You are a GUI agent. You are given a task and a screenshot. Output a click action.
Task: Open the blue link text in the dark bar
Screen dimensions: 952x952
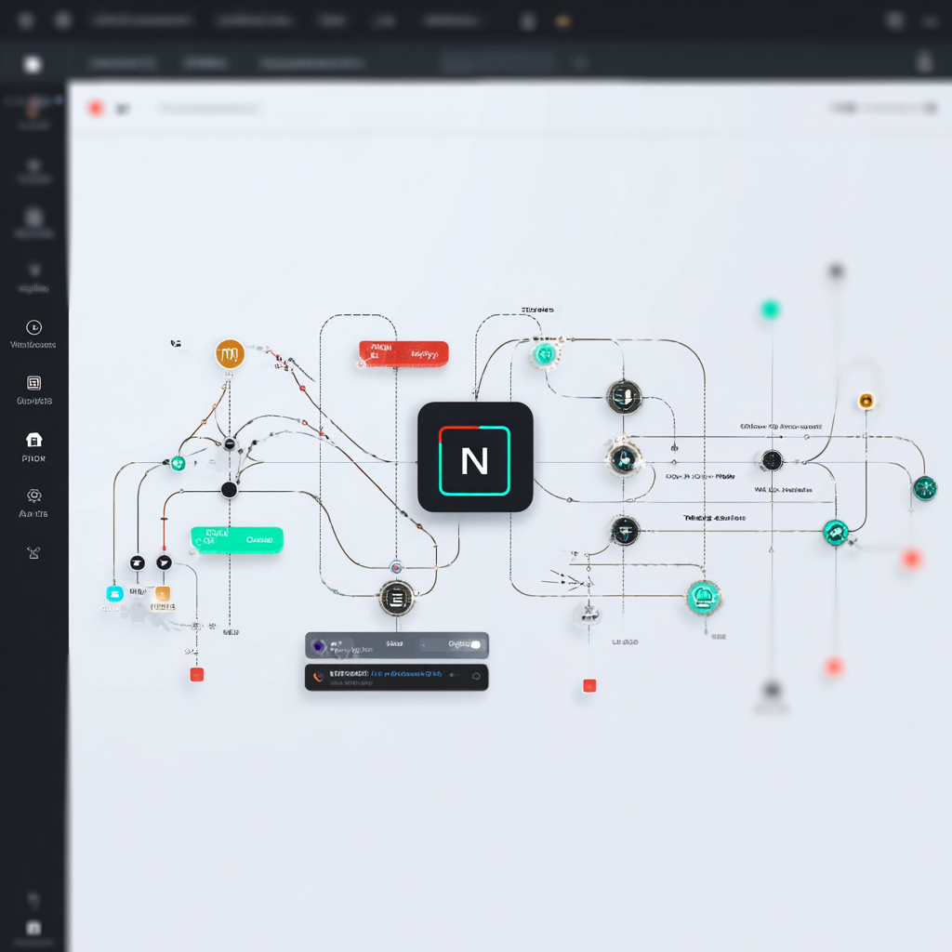[x=406, y=674]
